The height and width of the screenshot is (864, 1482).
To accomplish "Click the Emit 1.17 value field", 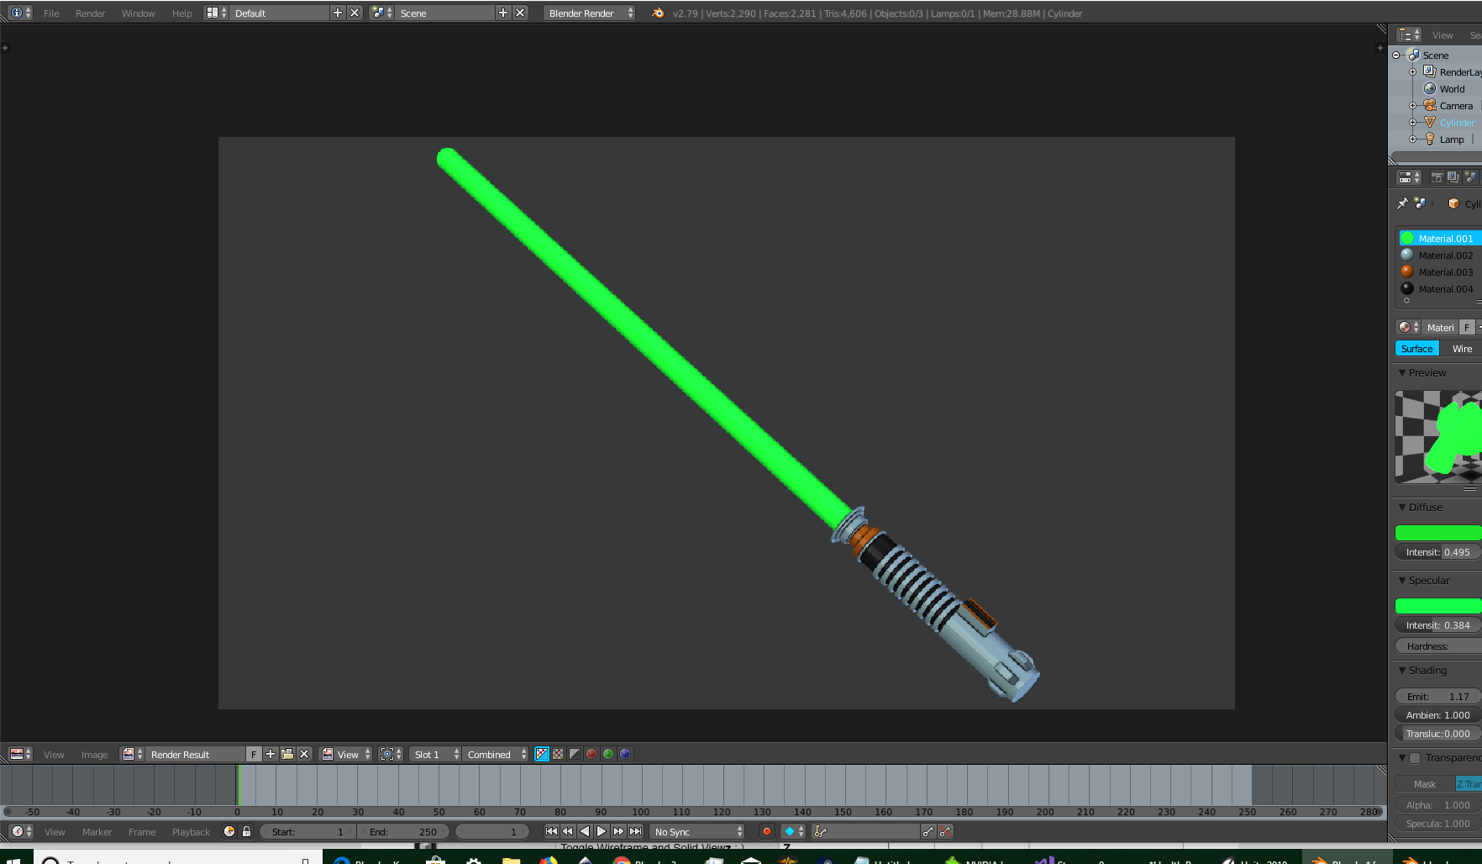I will (x=1438, y=697).
